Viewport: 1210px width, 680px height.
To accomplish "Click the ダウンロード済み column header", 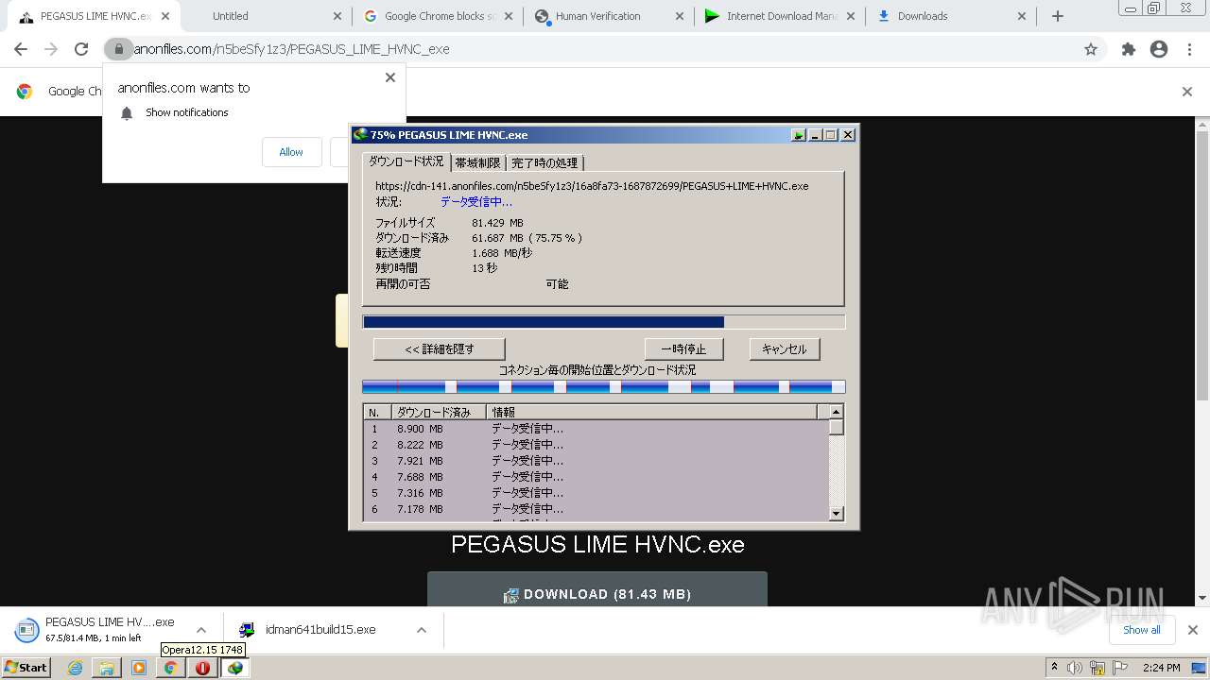I will (x=439, y=413).
